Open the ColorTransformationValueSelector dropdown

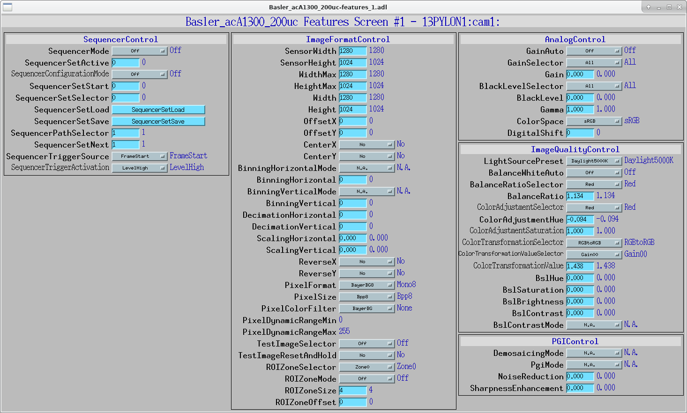[x=594, y=254]
